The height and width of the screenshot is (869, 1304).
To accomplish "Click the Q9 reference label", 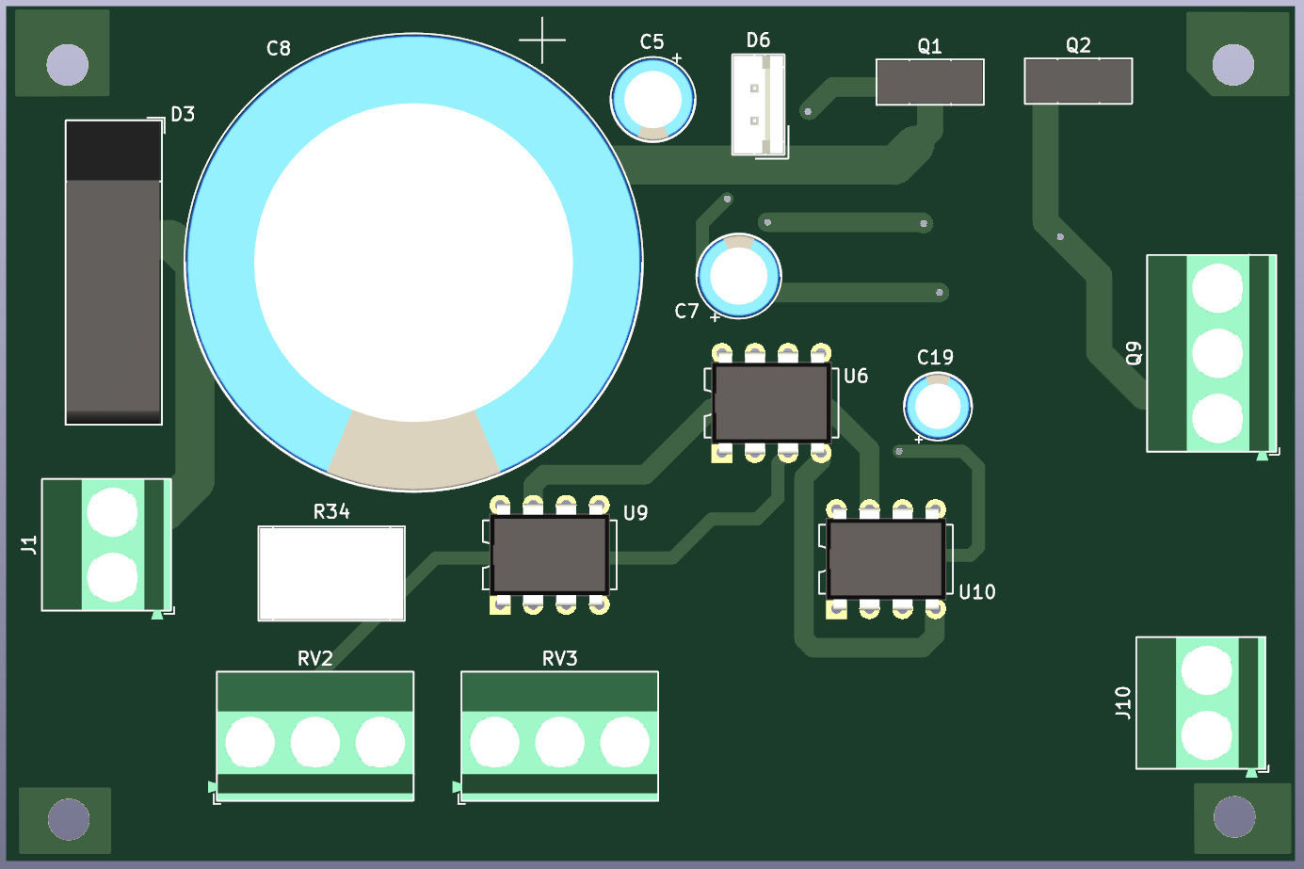I will (1134, 354).
